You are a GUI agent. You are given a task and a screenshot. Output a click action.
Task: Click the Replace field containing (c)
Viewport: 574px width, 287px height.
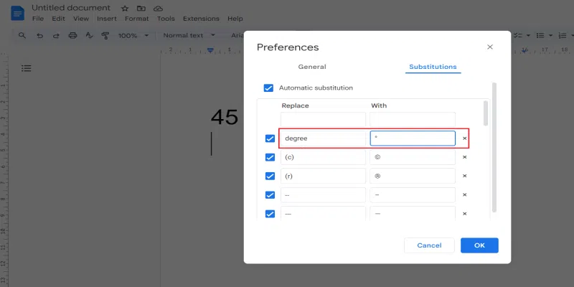point(324,157)
